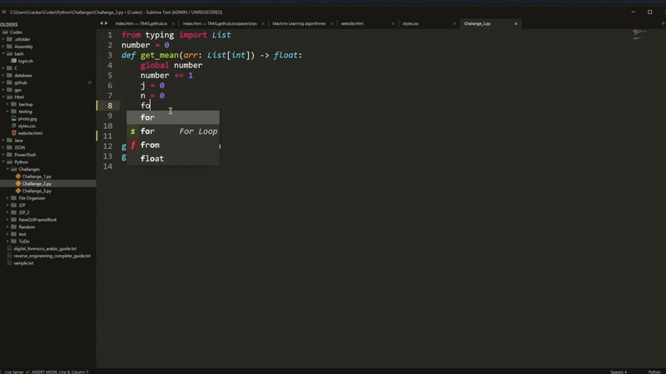
Task: Choose the 'from' keyword autocomplete suggestion
Action: click(x=150, y=145)
